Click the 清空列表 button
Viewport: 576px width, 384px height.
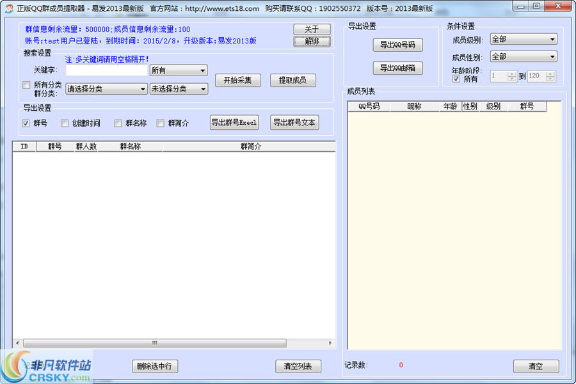[298, 366]
